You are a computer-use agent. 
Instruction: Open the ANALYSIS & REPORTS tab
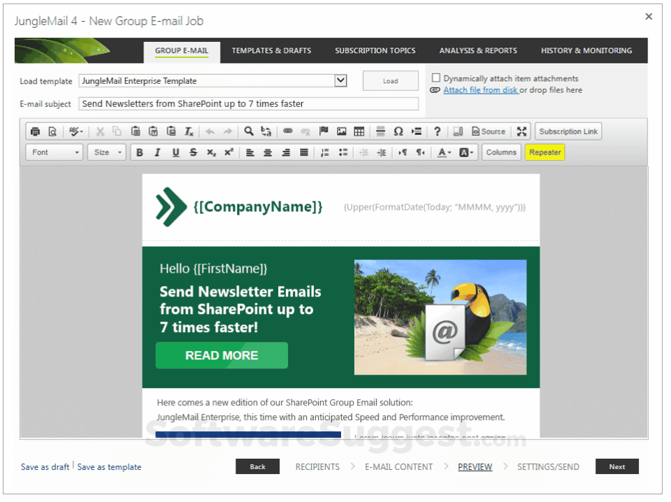pyautogui.click(x=478, y=50)
